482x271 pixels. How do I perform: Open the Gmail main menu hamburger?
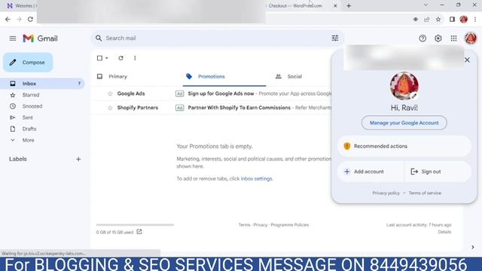coord(13,38)
